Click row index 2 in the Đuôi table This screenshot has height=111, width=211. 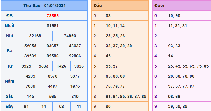click(x=156, y=36)
